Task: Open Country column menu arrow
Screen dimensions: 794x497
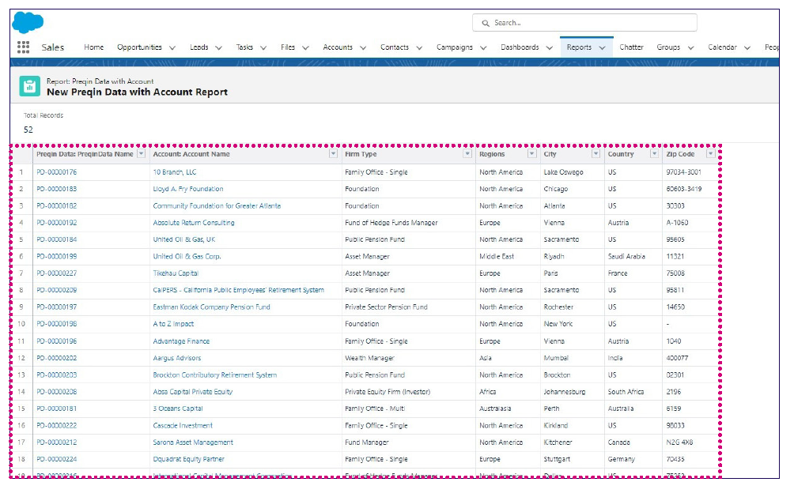Action: [x=654, y=153]
